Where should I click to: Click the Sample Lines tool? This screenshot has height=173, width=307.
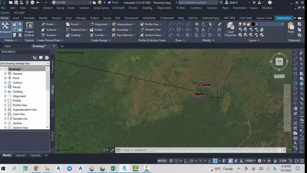point(151,30)
